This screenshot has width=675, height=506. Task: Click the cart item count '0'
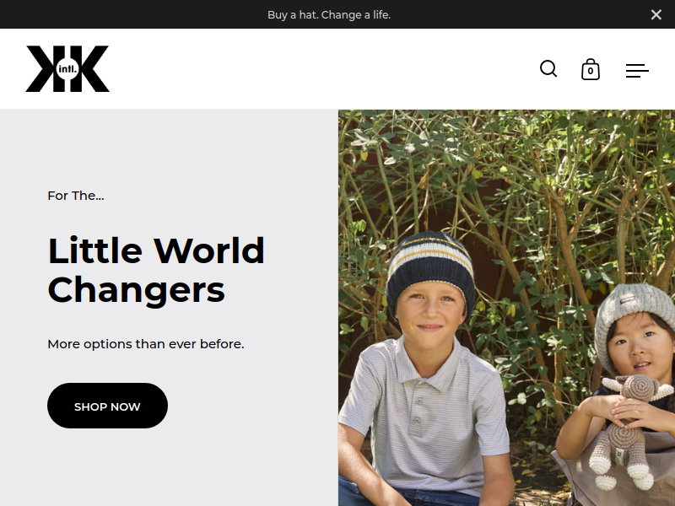(x=591, y=72)
